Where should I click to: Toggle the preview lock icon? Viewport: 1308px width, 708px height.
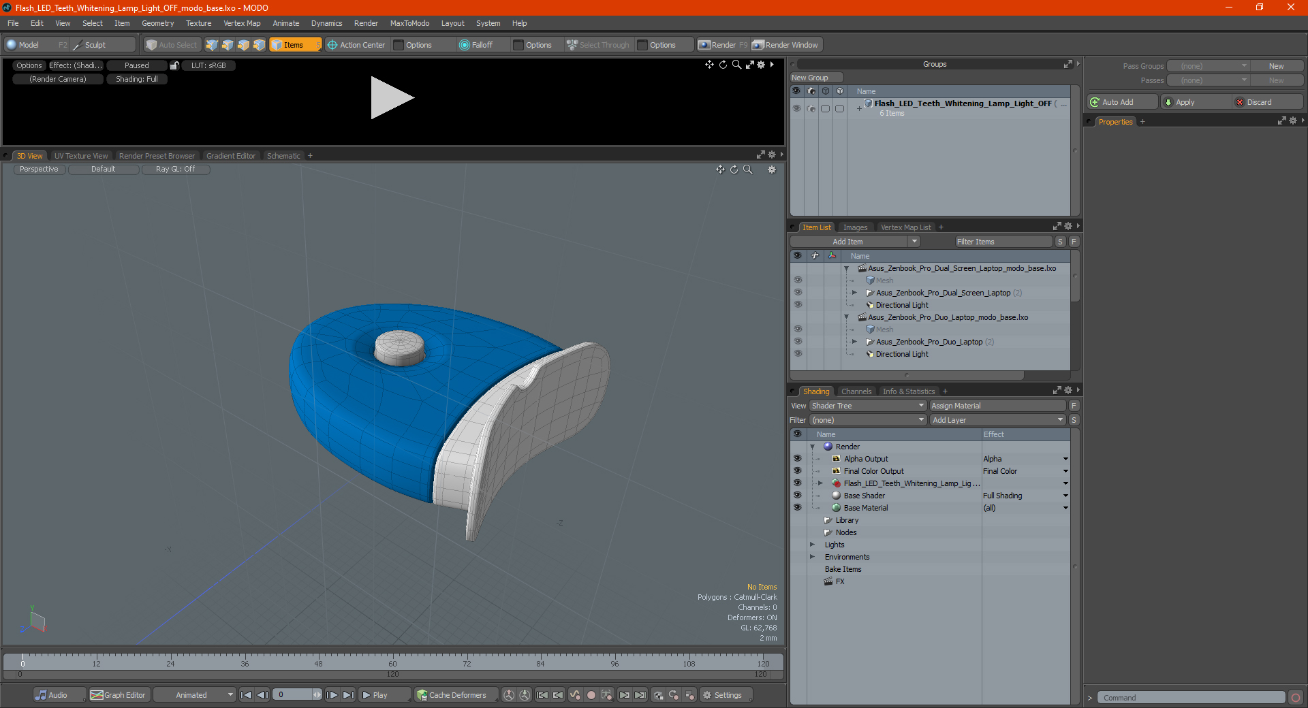[x=174, y=65]
